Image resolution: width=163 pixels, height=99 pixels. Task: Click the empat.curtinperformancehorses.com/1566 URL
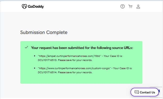69,56
